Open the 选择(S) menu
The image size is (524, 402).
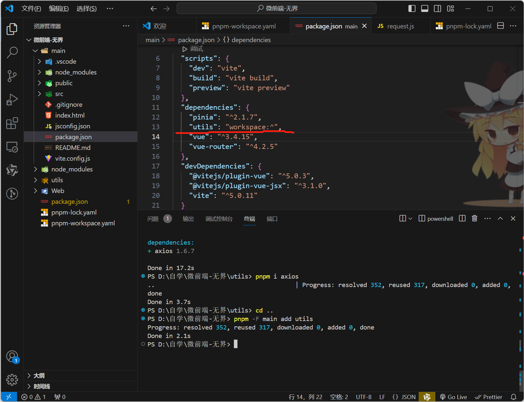click(x=87, y=8)
